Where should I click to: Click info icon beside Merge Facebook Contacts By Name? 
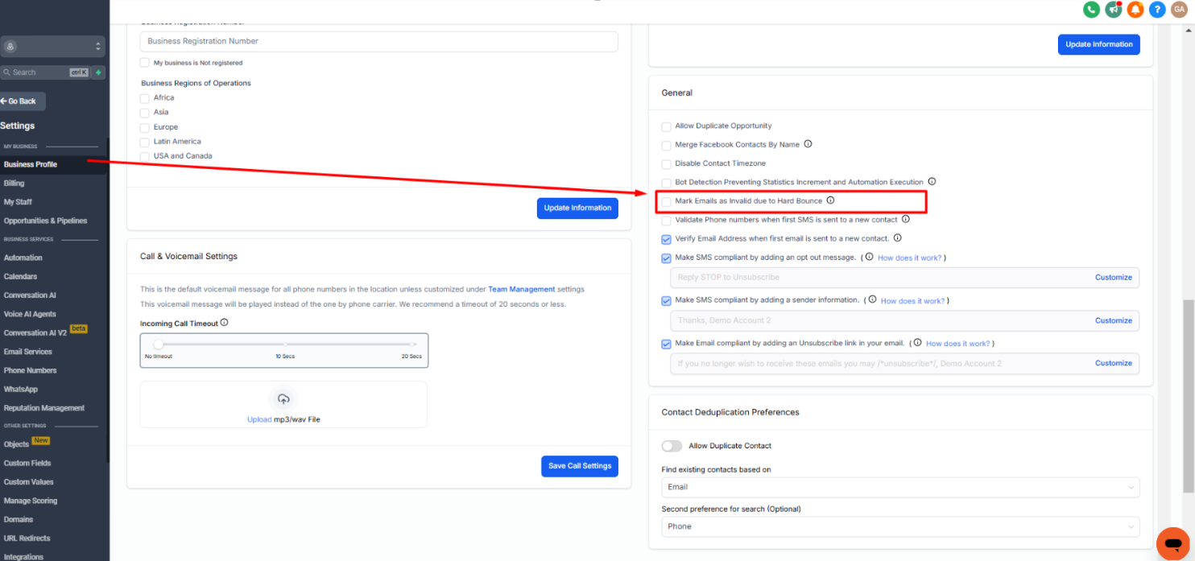[x=808, y=145]
